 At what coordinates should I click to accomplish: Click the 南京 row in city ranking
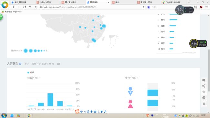click(165, 43)
